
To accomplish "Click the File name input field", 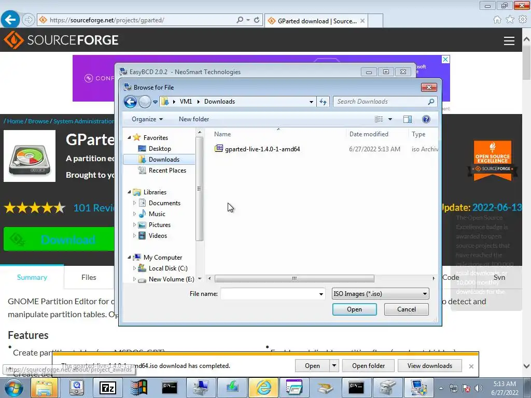I will [269, 294].
